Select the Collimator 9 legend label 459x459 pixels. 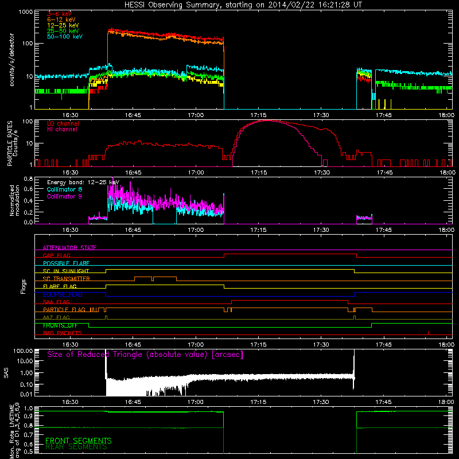pyautogui.click(x=65, y=196)
